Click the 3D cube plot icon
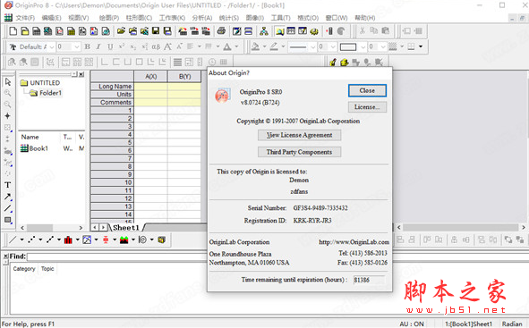Image resolution: width=529 pixels, height=328 pixels. pos(162,240)
